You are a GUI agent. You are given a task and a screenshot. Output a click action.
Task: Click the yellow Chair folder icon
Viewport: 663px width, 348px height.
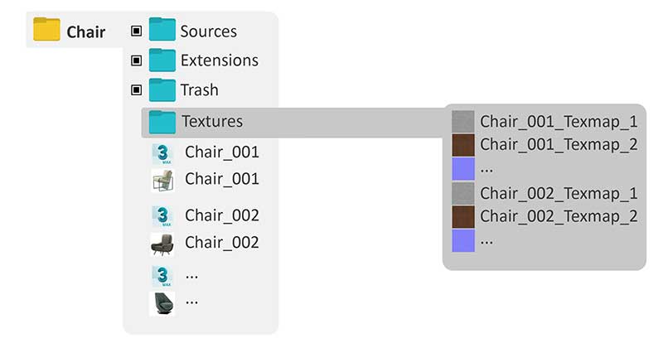click(46, 31)
